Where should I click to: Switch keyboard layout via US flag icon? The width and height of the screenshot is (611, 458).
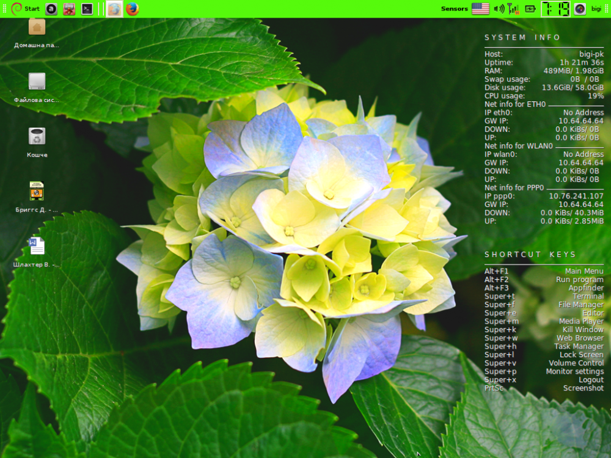[480, 9]
